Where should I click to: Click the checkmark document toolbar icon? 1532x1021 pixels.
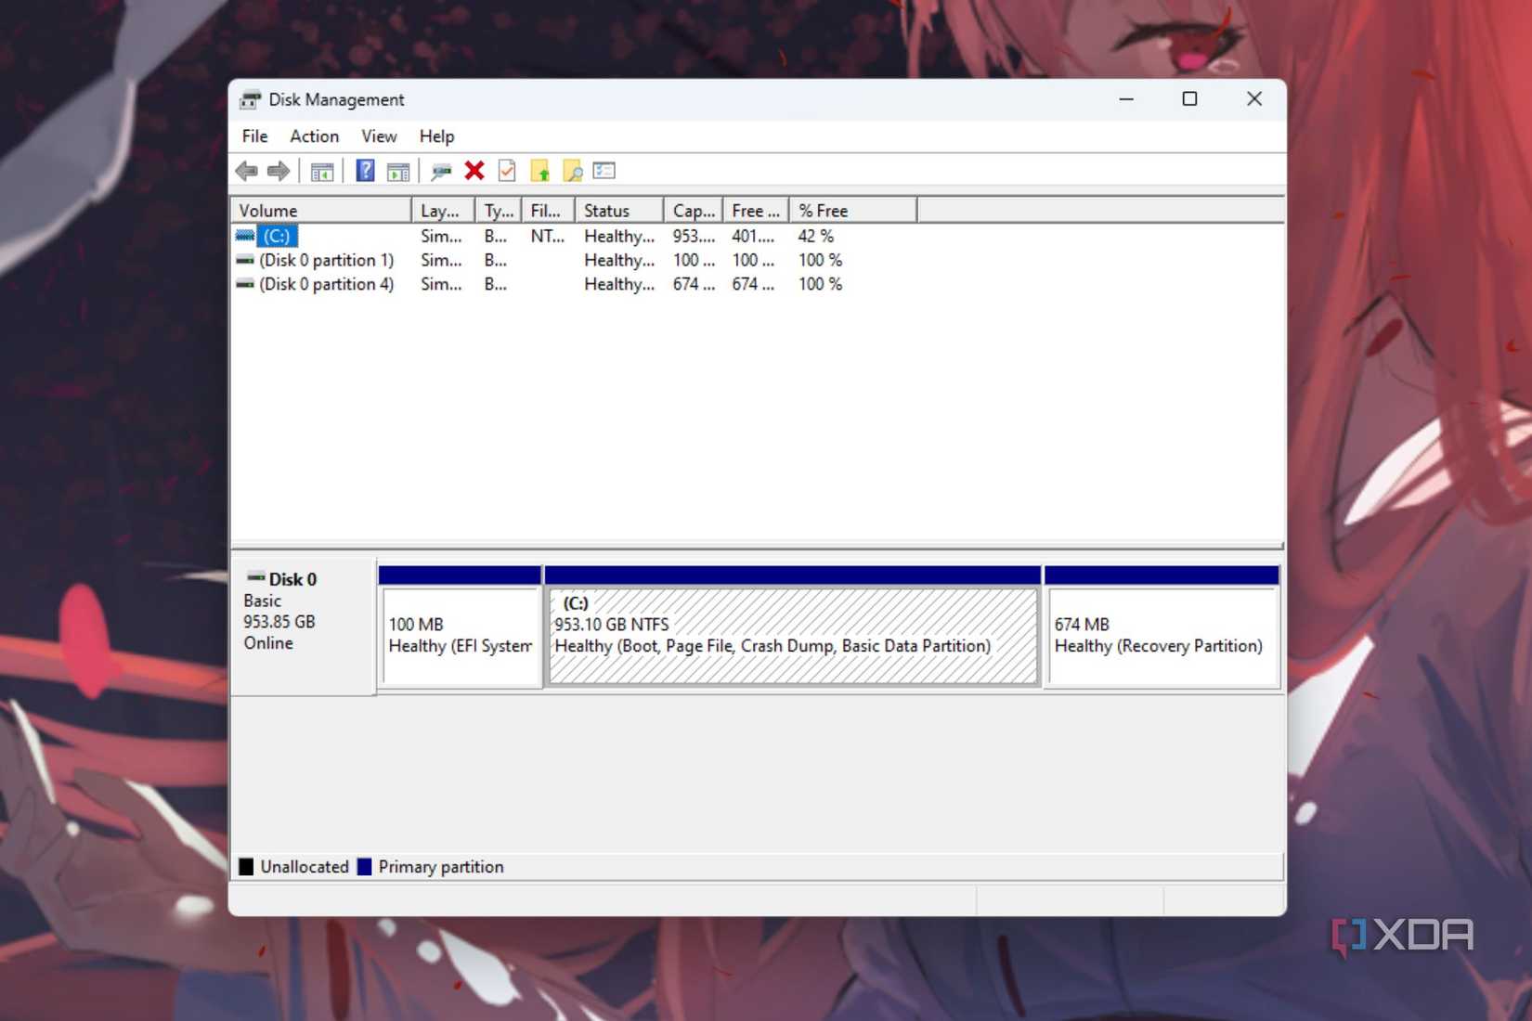click(507, 170)
